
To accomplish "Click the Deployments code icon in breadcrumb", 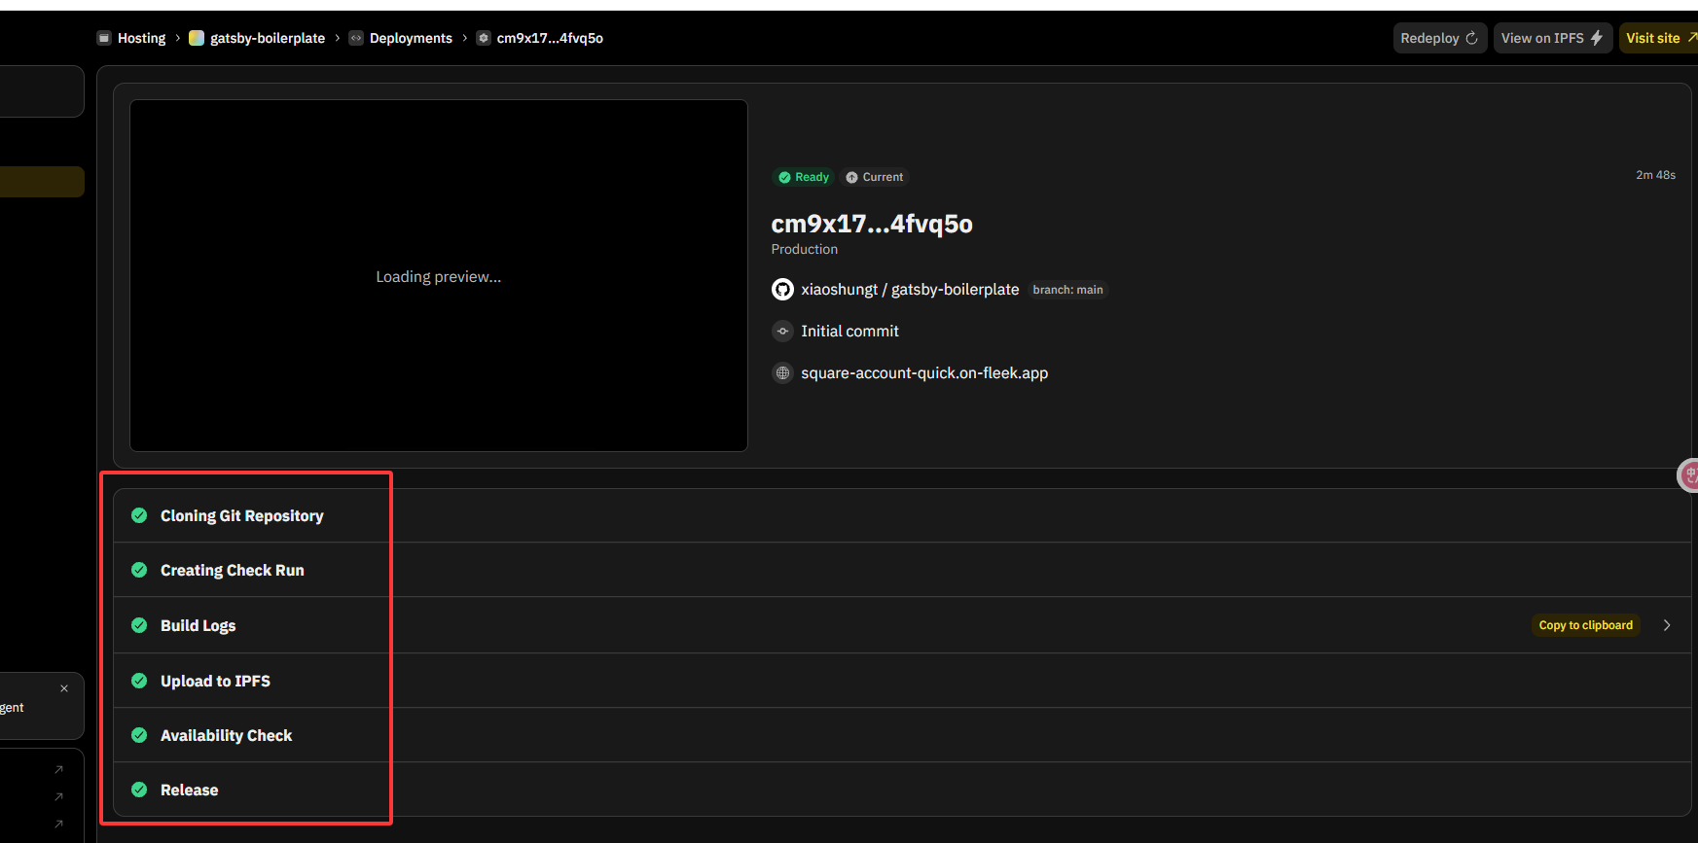I will (356, 38).
